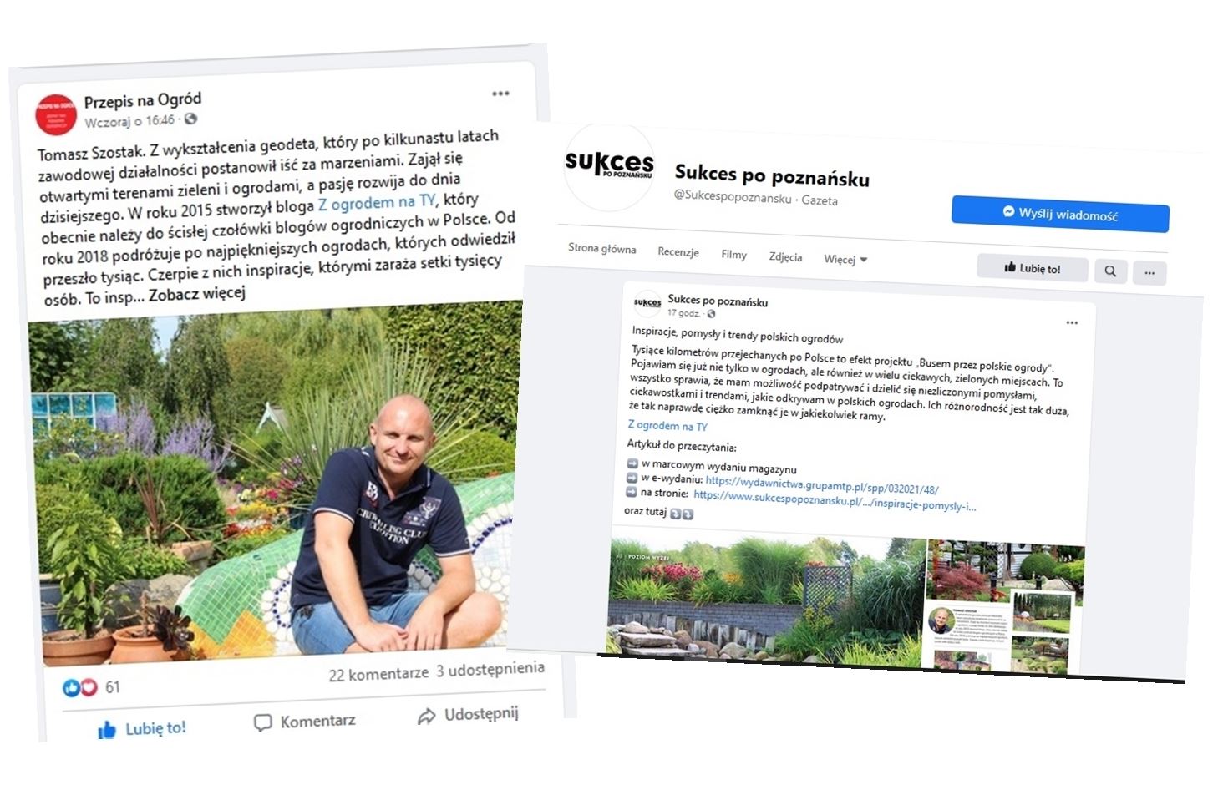Open three-dot menu on Przepis na Ogród post
This screenshot has height=790, width=1218.
point(500,94)
